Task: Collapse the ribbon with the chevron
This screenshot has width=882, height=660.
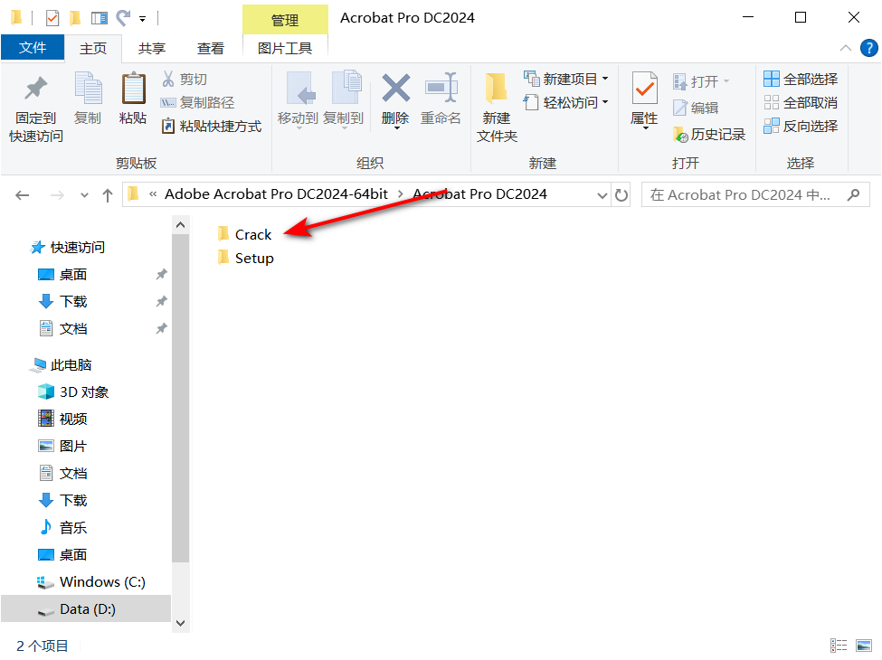Action: [x=846, y=48]
